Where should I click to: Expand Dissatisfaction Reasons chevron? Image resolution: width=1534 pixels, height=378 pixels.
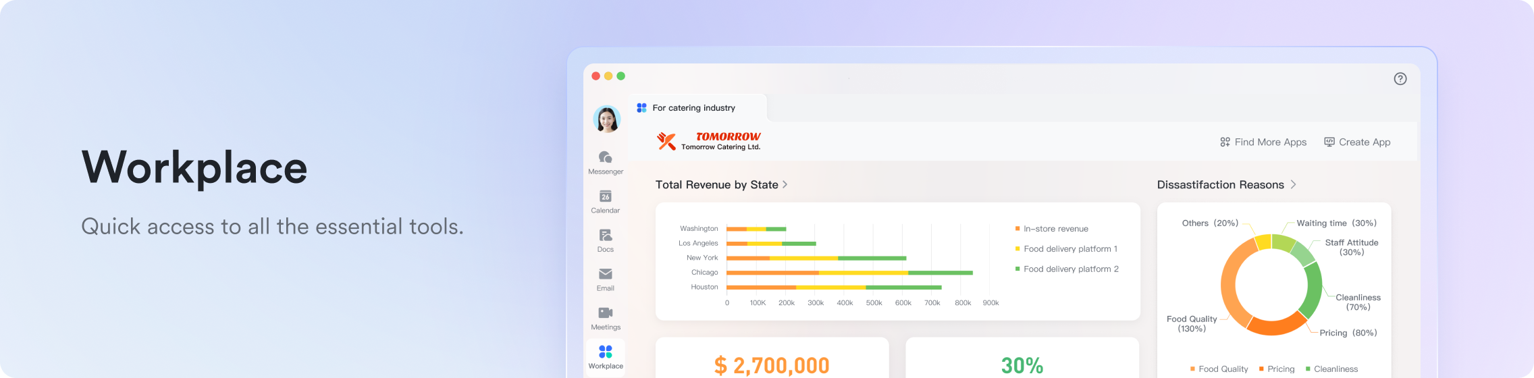(1293, 185)
